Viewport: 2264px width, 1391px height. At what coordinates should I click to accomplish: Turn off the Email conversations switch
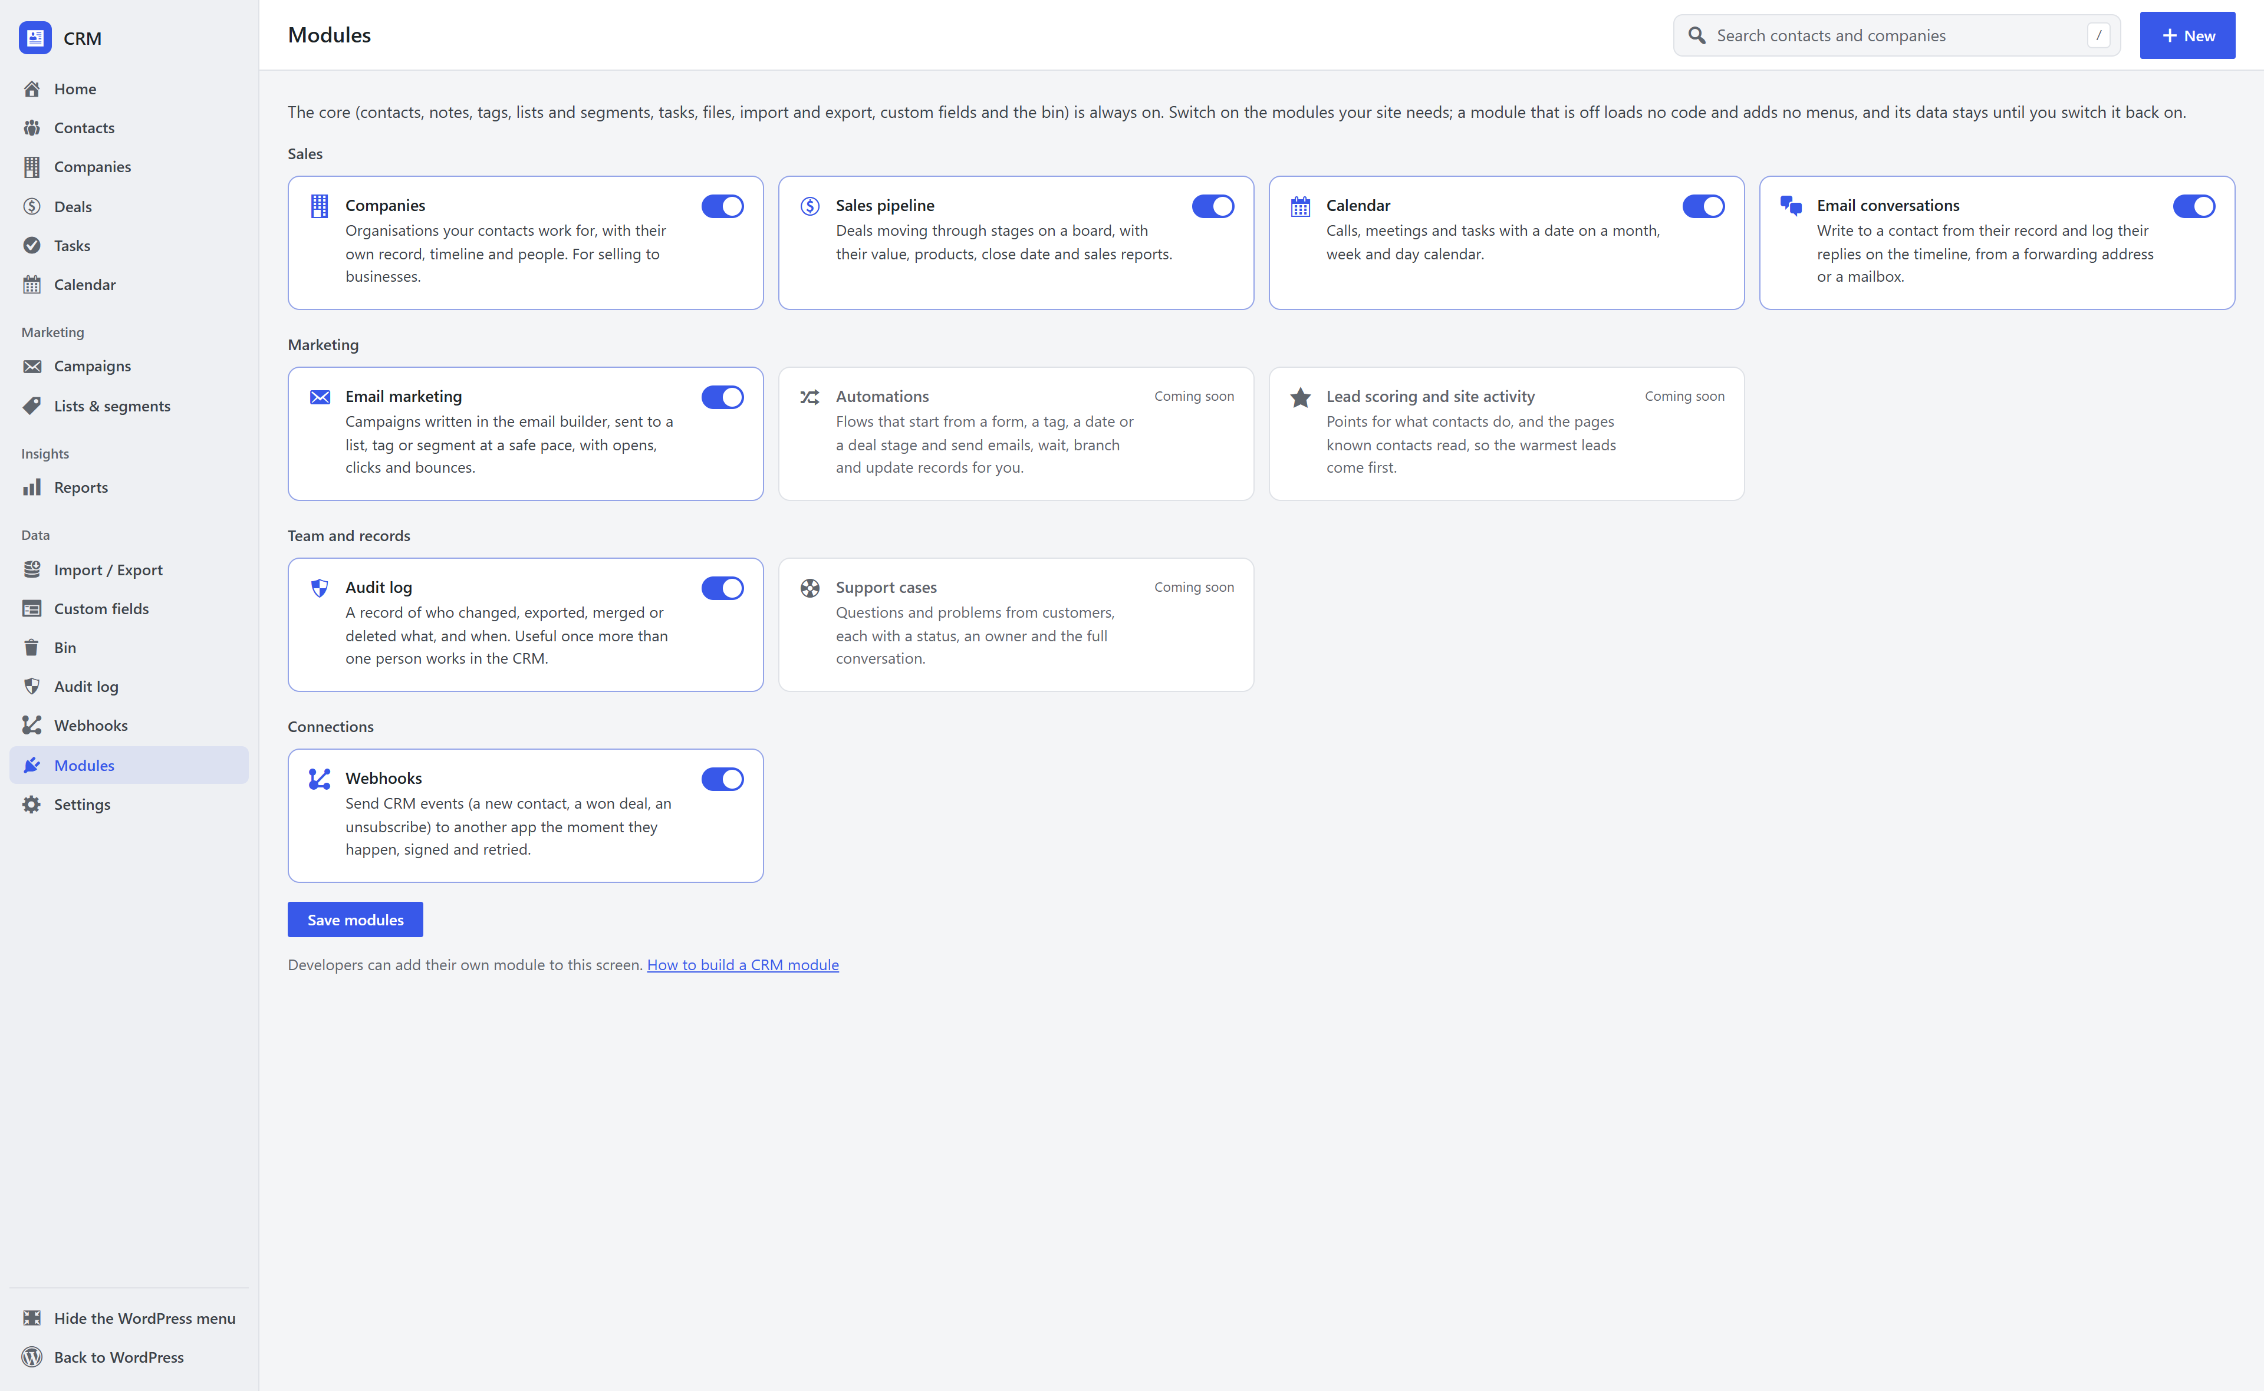(2193, 206)
